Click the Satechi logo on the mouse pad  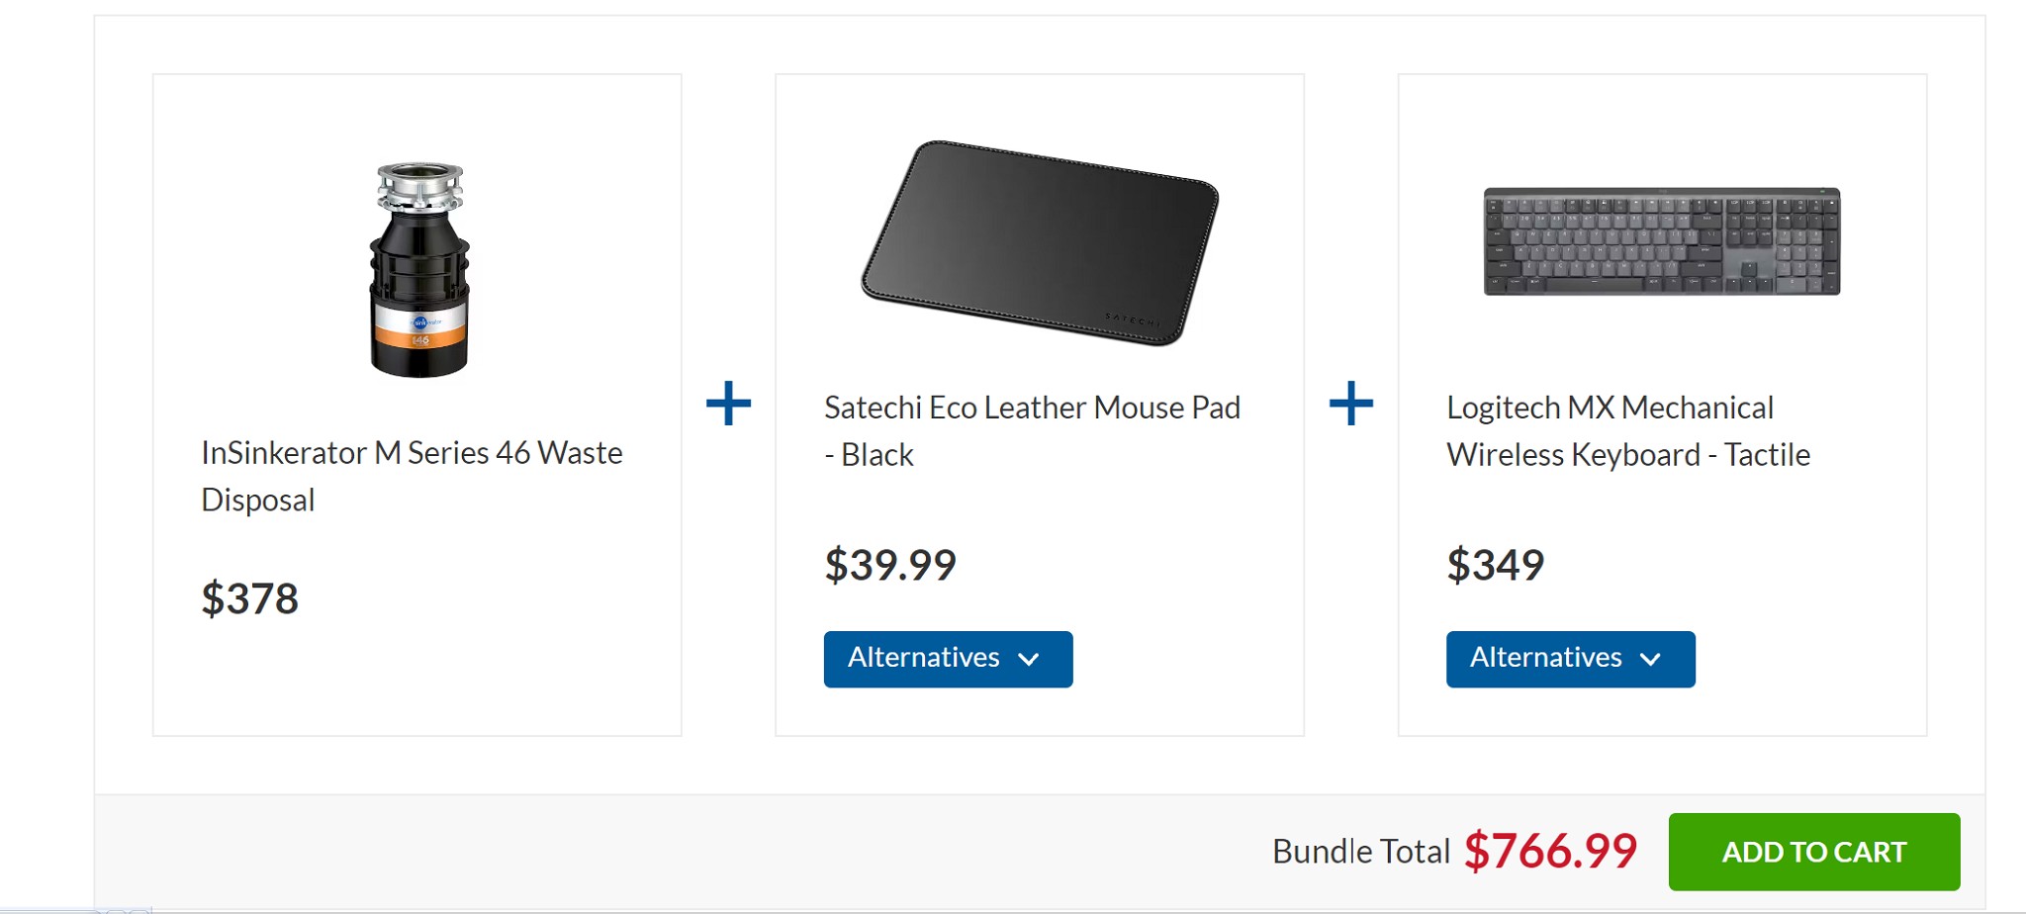pyautogui.click(x=1132, y=319)
